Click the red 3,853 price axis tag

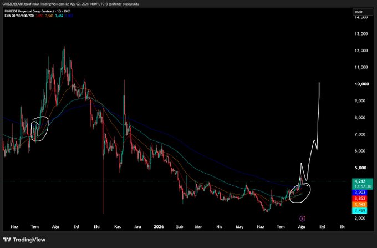[360, 199]
